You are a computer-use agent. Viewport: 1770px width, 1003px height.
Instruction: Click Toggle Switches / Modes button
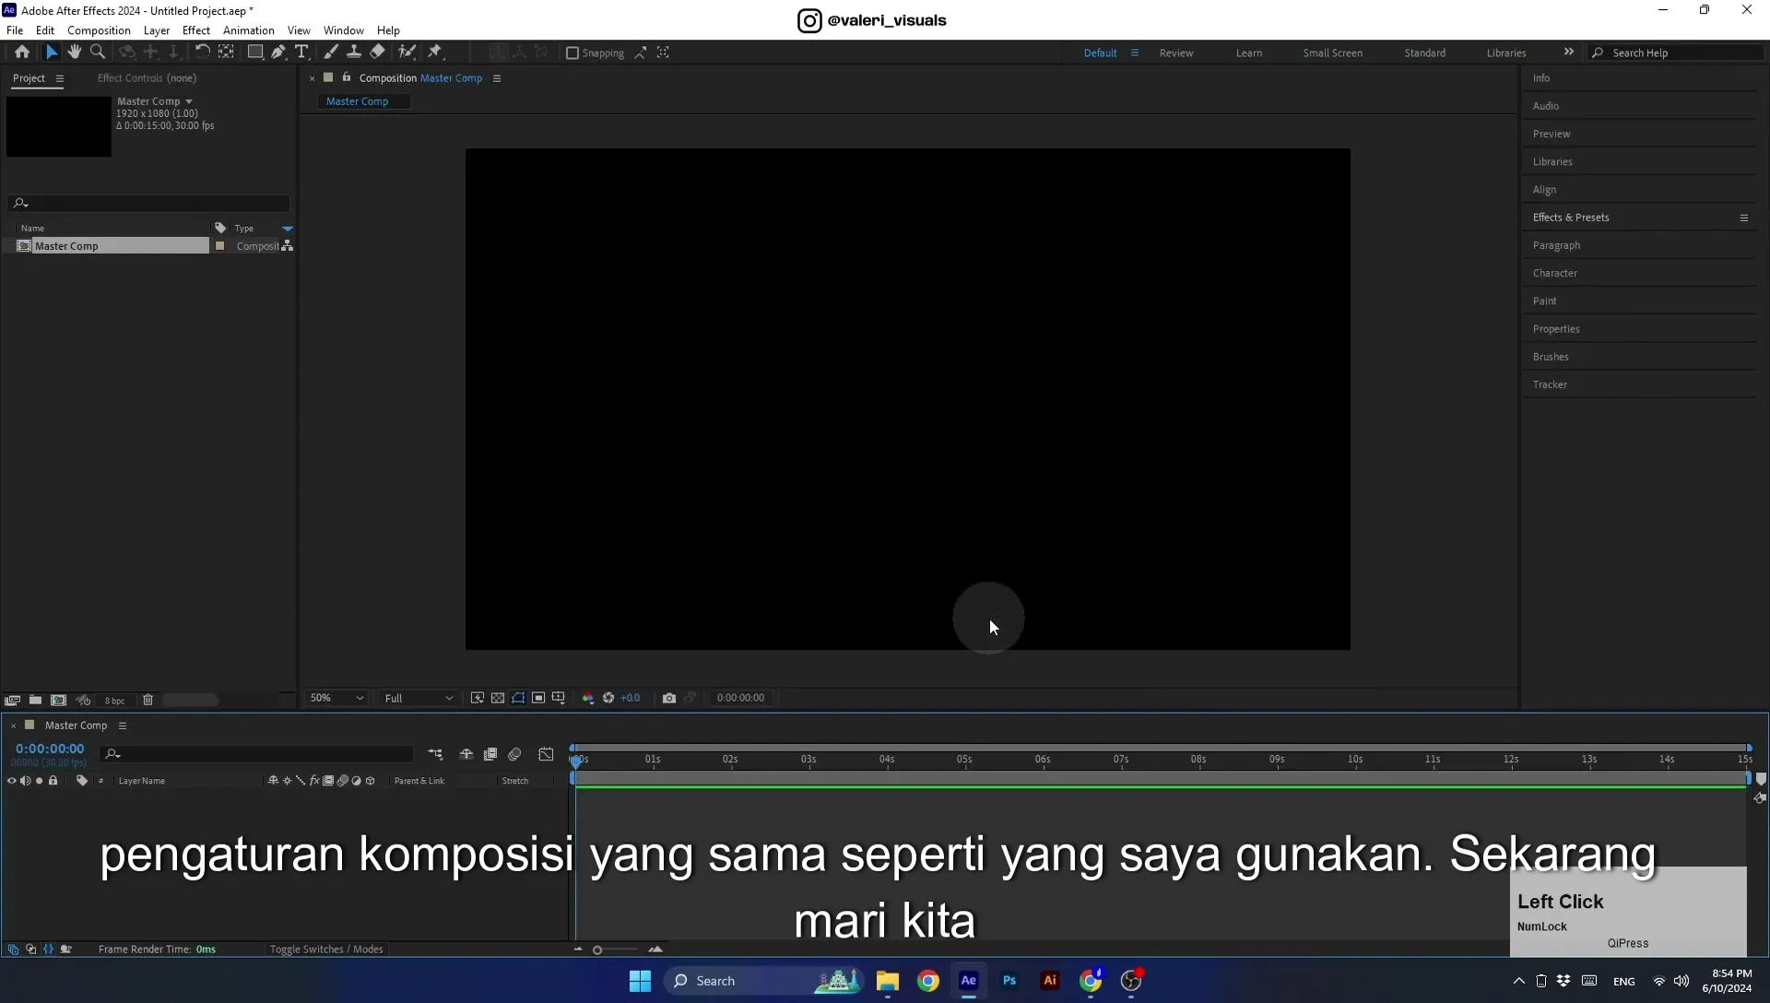(x=326, y=950)
